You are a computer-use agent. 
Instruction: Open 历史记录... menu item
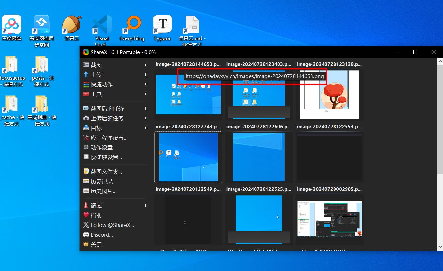[103, 181]
